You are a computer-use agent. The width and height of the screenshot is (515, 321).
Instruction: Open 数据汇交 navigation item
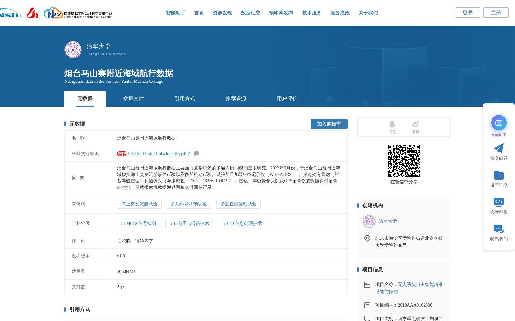click(250, 13)
